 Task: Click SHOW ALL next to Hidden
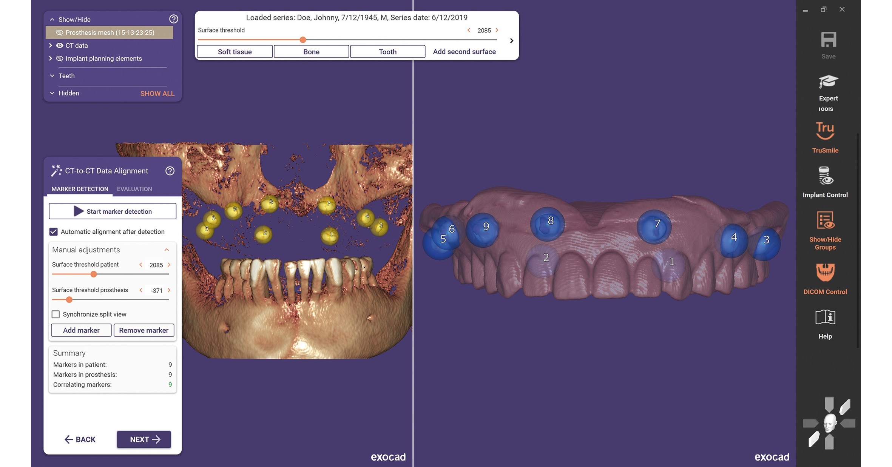[157, 93]
